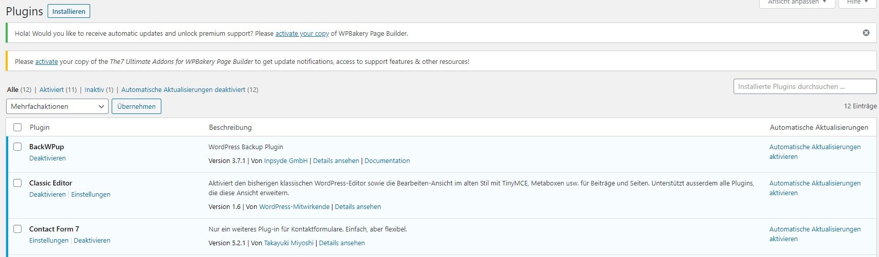Click the Plugins page heading
The height and width of the screenshot is (257, 879).
25,11
